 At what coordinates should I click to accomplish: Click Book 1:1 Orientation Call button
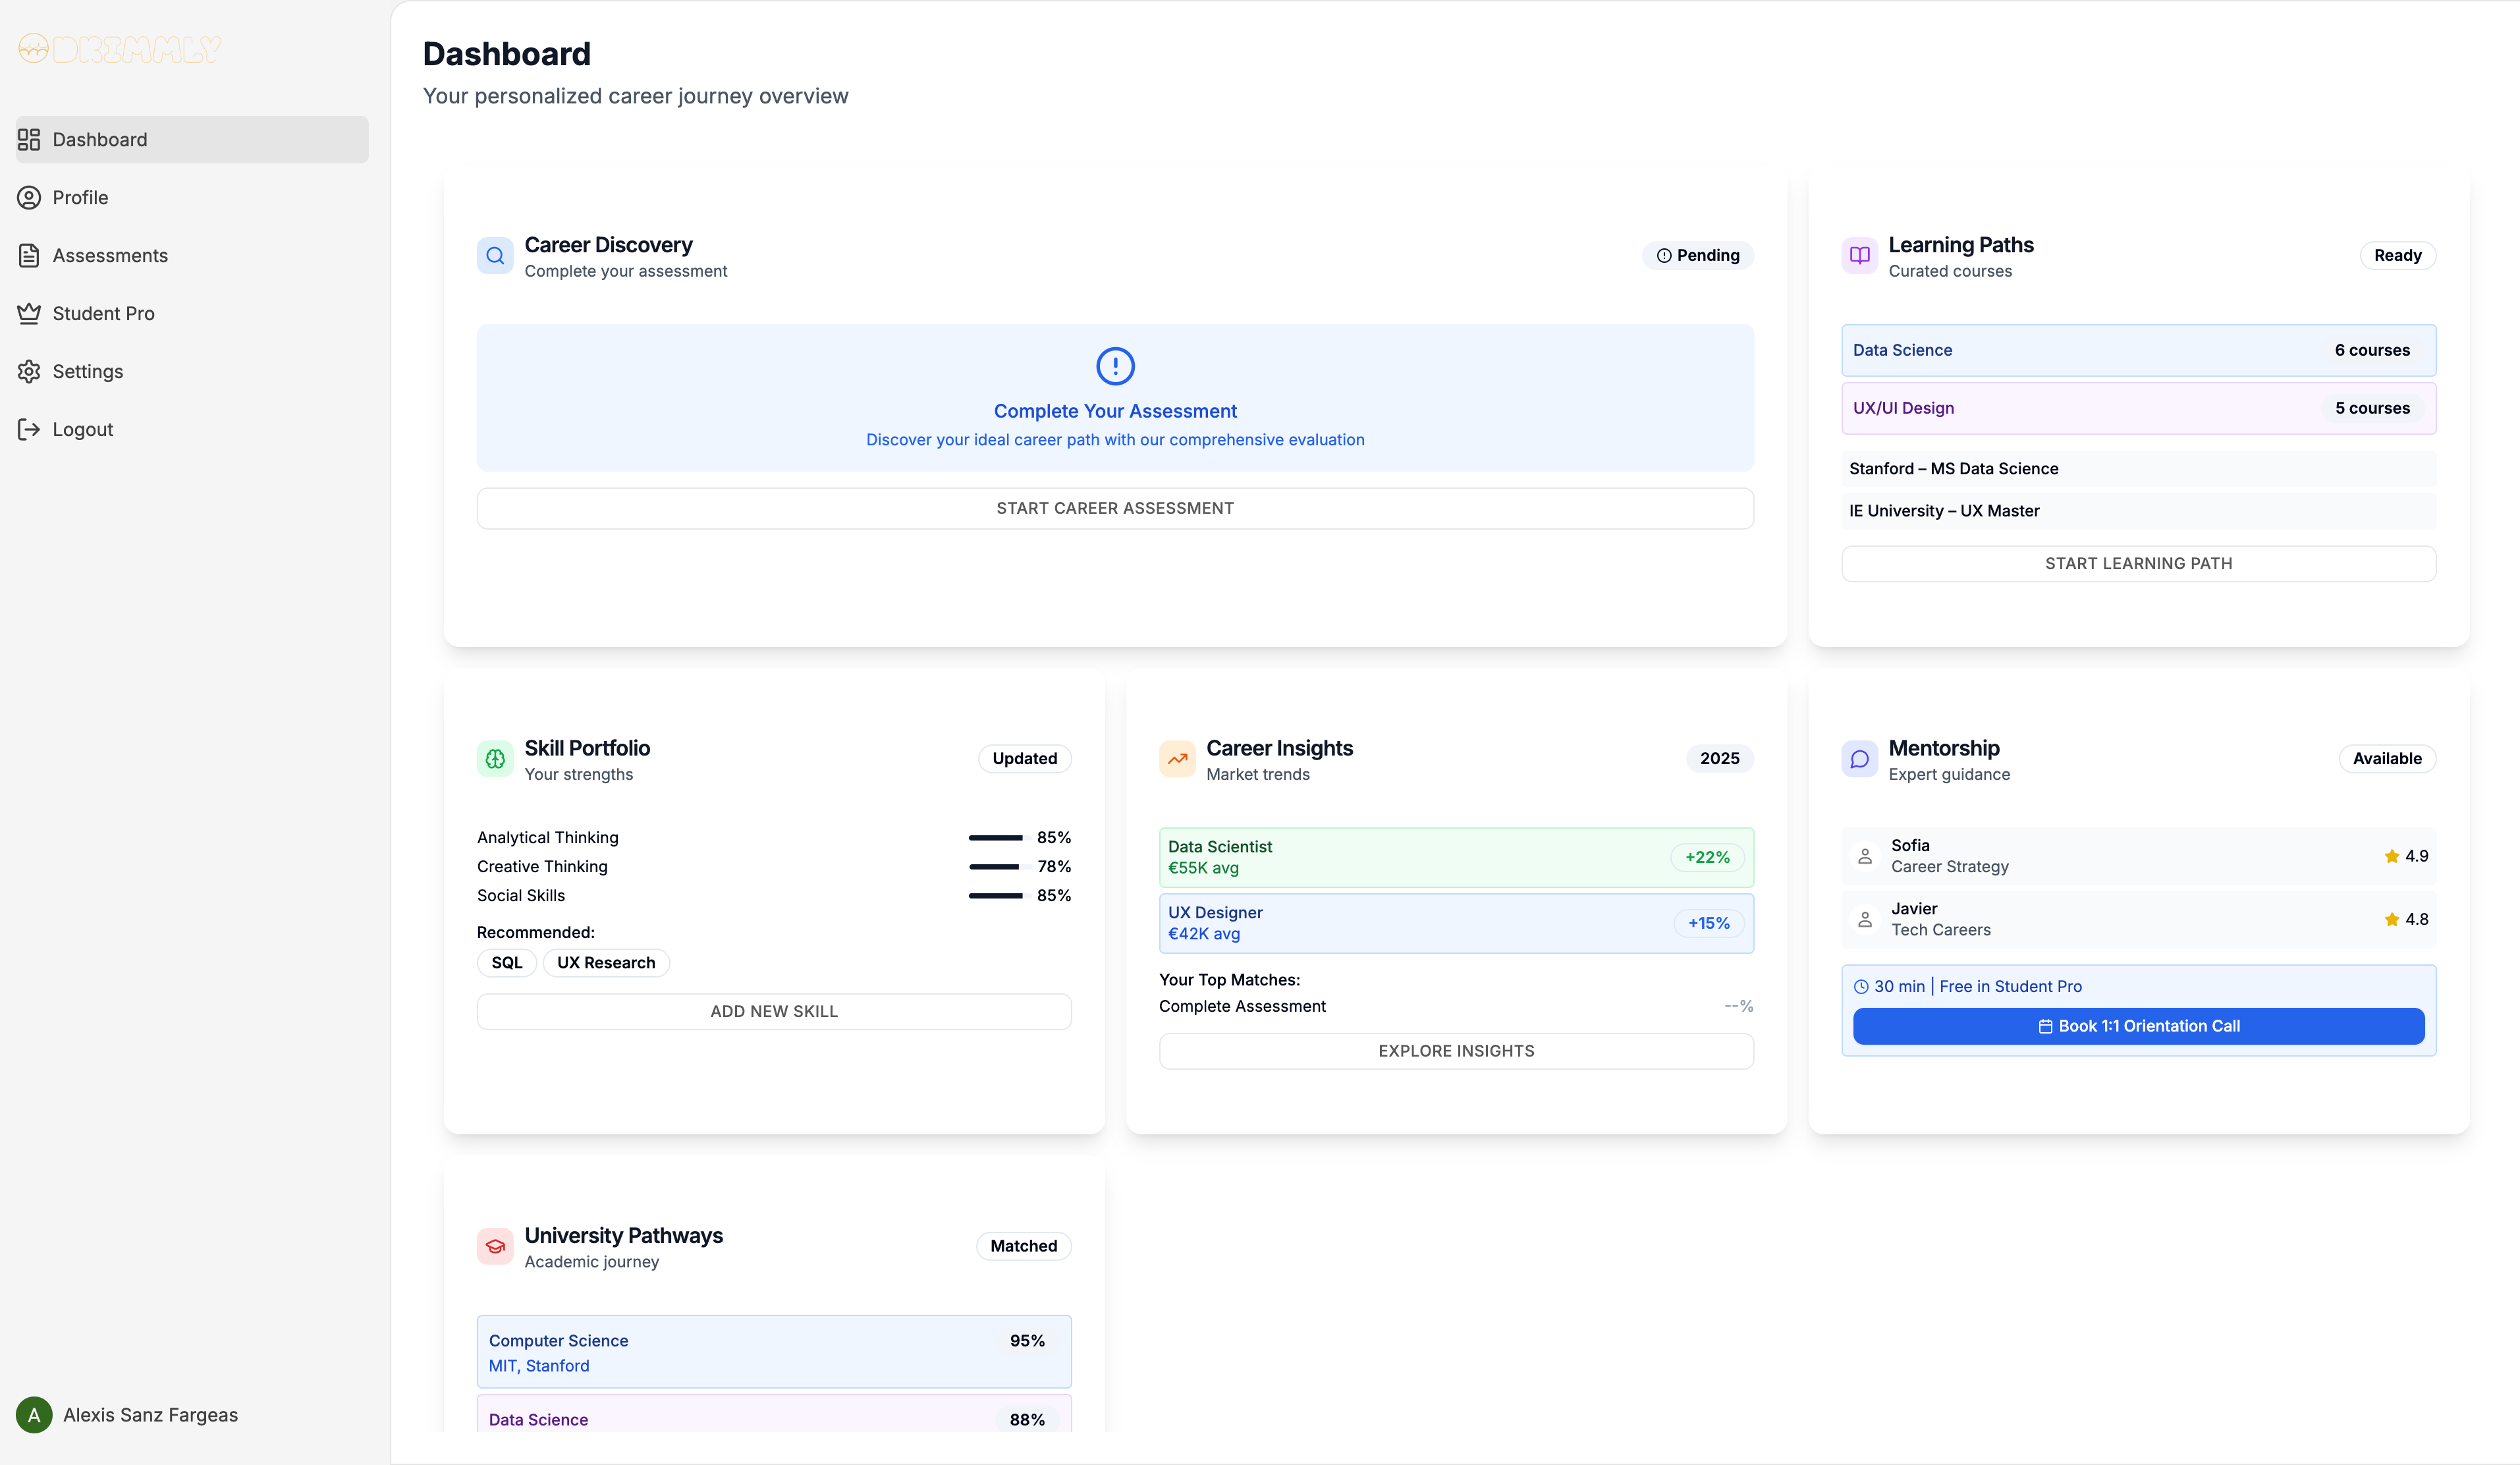click(x=2138, y=1026)
